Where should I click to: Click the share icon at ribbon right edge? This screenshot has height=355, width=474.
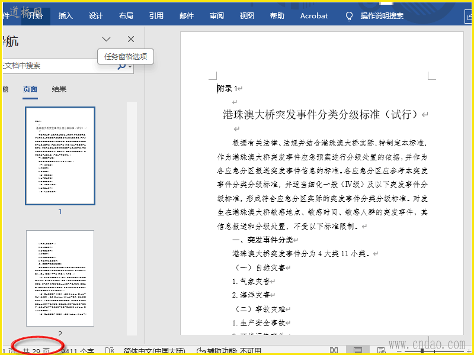469,17
